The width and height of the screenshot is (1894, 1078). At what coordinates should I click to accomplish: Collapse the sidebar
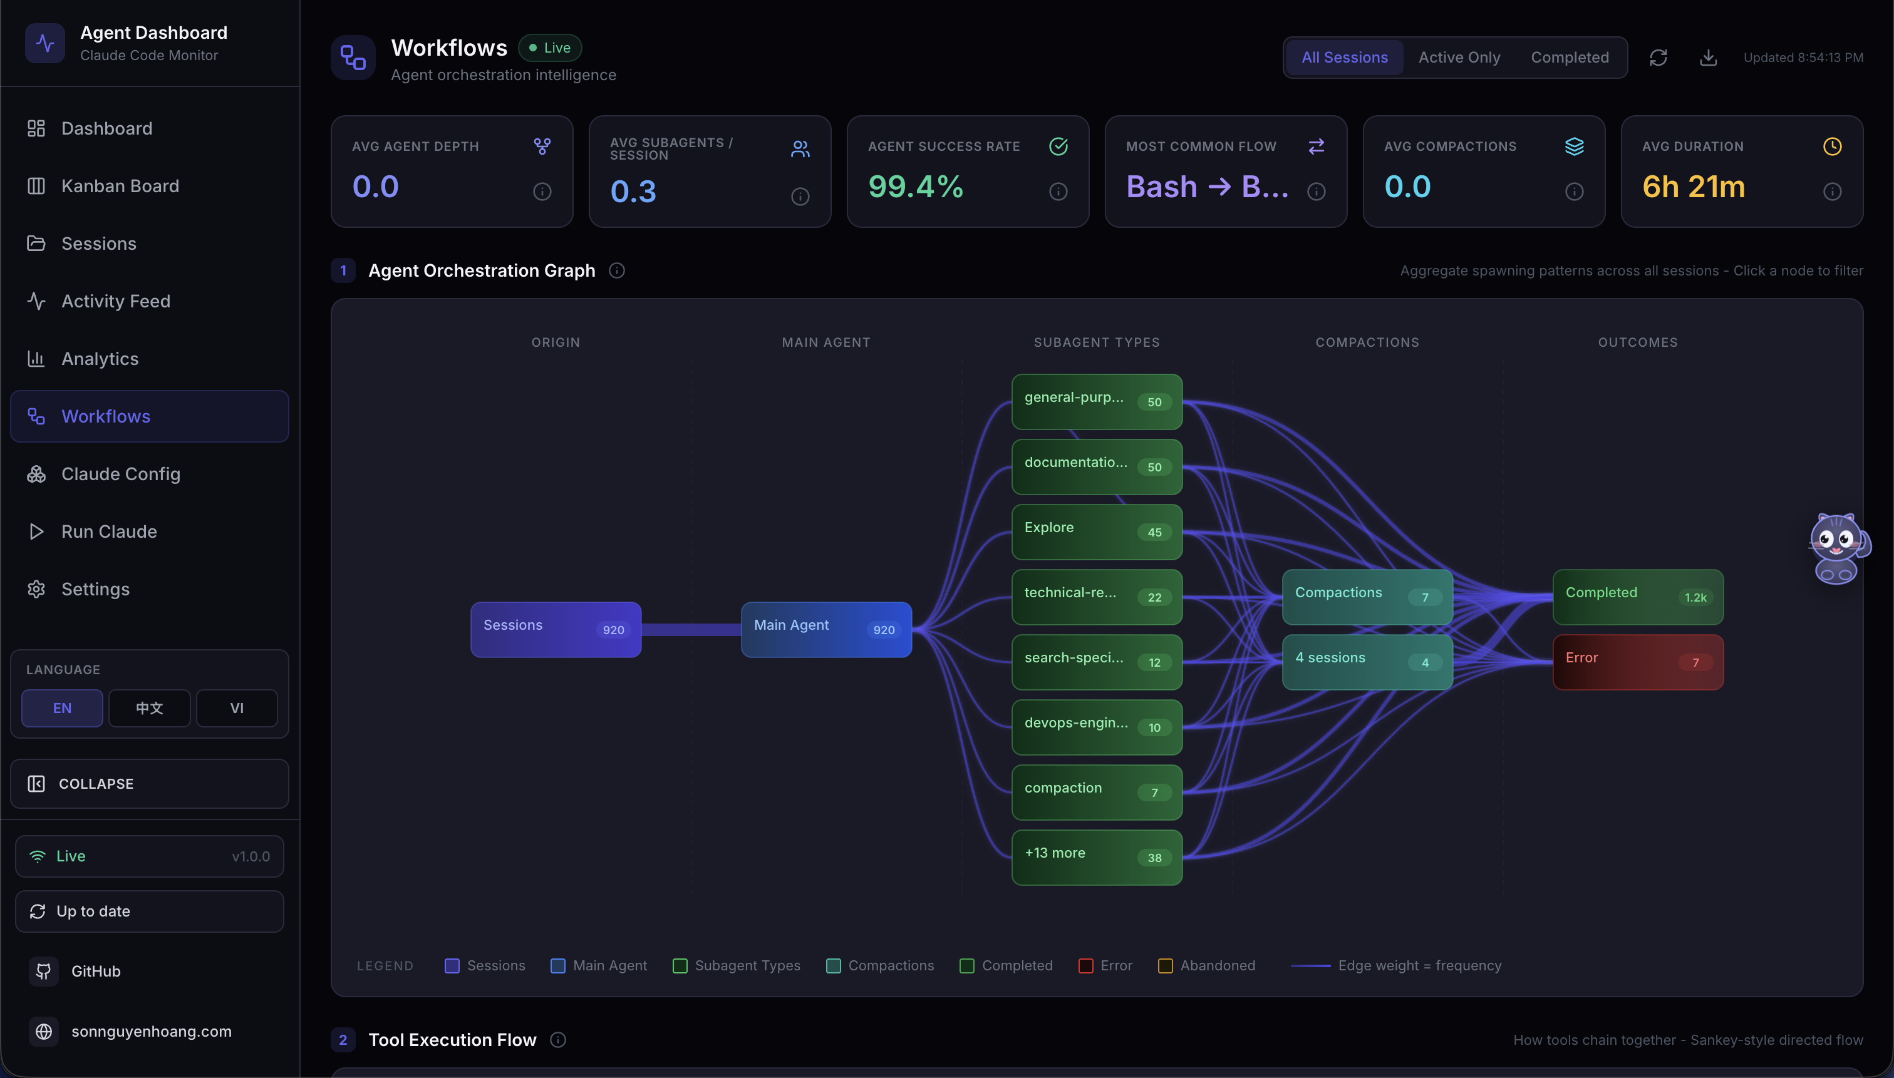coord(150,784)
